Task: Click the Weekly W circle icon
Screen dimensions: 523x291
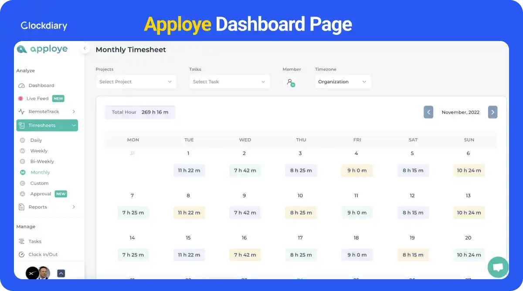Action: point(23,151)
